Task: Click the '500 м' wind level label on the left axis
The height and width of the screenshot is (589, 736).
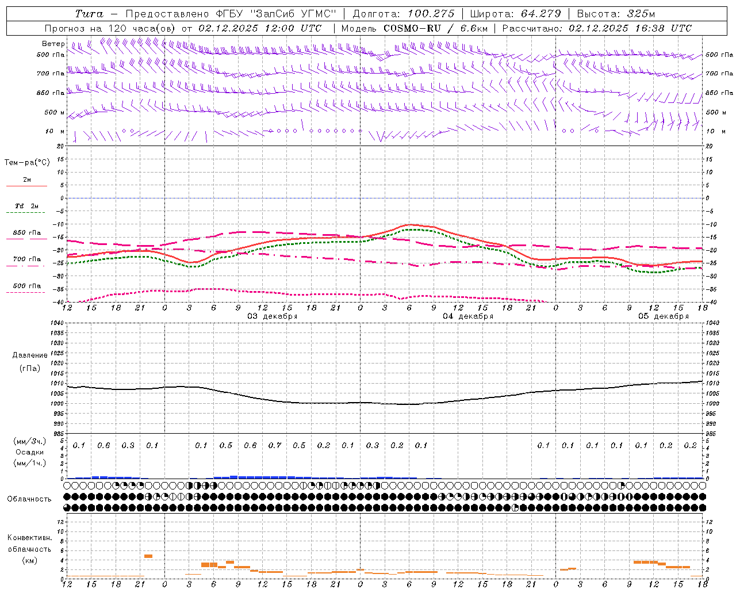Action: point(55,112)
